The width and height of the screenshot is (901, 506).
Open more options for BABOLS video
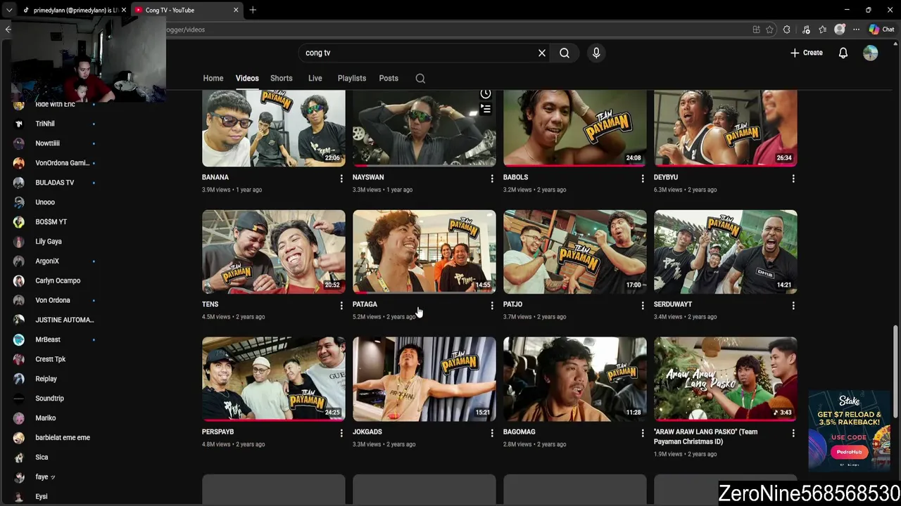tap(643, 179)
